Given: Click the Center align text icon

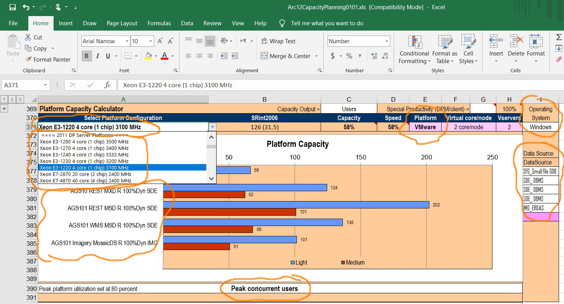Looking at the screenshot, I should (199, 56).
